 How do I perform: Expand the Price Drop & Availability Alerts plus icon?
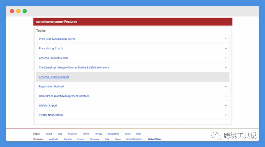tap(226, 39)
